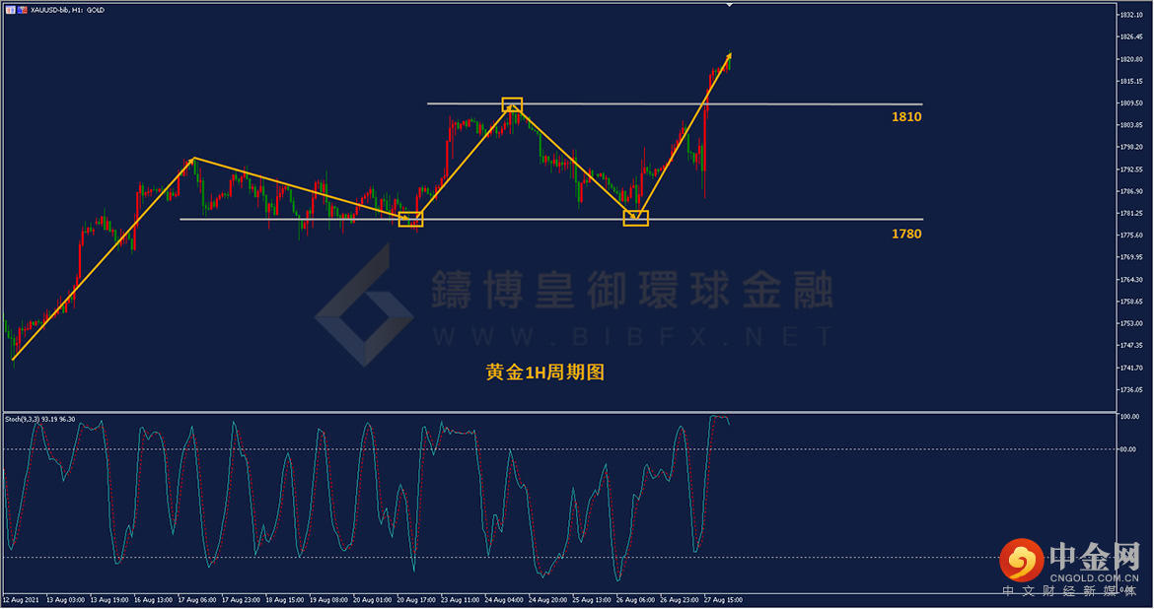
Task: Click the 1810 resistance level label
Action: [906, 117]
